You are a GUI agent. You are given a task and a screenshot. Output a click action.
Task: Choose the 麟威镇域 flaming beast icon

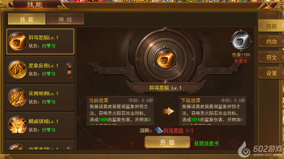pyautogui.click(x=17, y=125)
